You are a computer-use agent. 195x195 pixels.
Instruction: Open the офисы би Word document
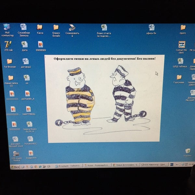151,30
